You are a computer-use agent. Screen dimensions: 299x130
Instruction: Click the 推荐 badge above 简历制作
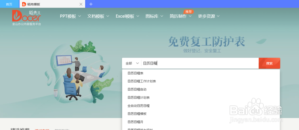[x=189, y=12]
